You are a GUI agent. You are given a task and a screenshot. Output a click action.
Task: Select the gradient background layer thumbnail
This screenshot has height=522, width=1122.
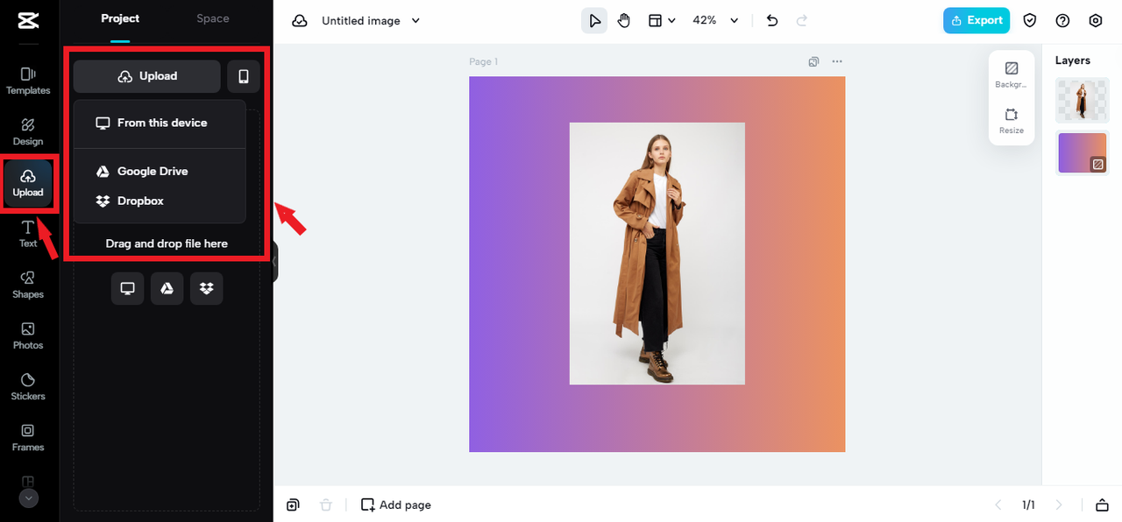1083,152
